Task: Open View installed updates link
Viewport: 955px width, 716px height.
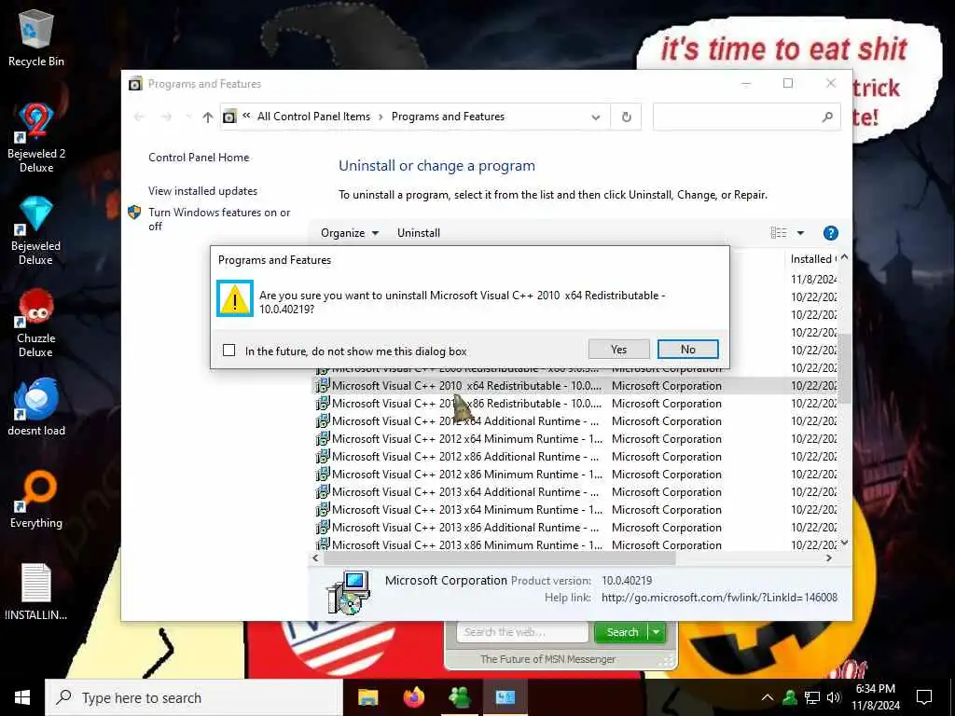Action: [x=202, y=191]
